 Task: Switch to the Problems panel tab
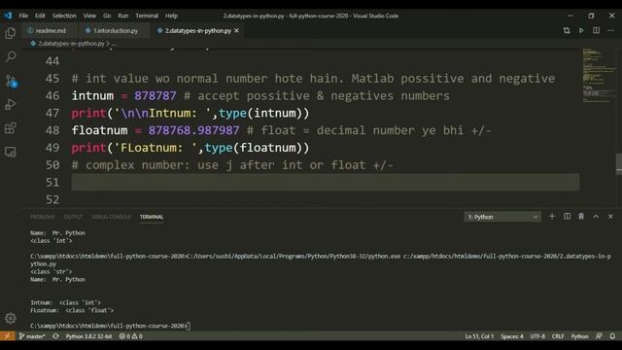pos(43,217)
